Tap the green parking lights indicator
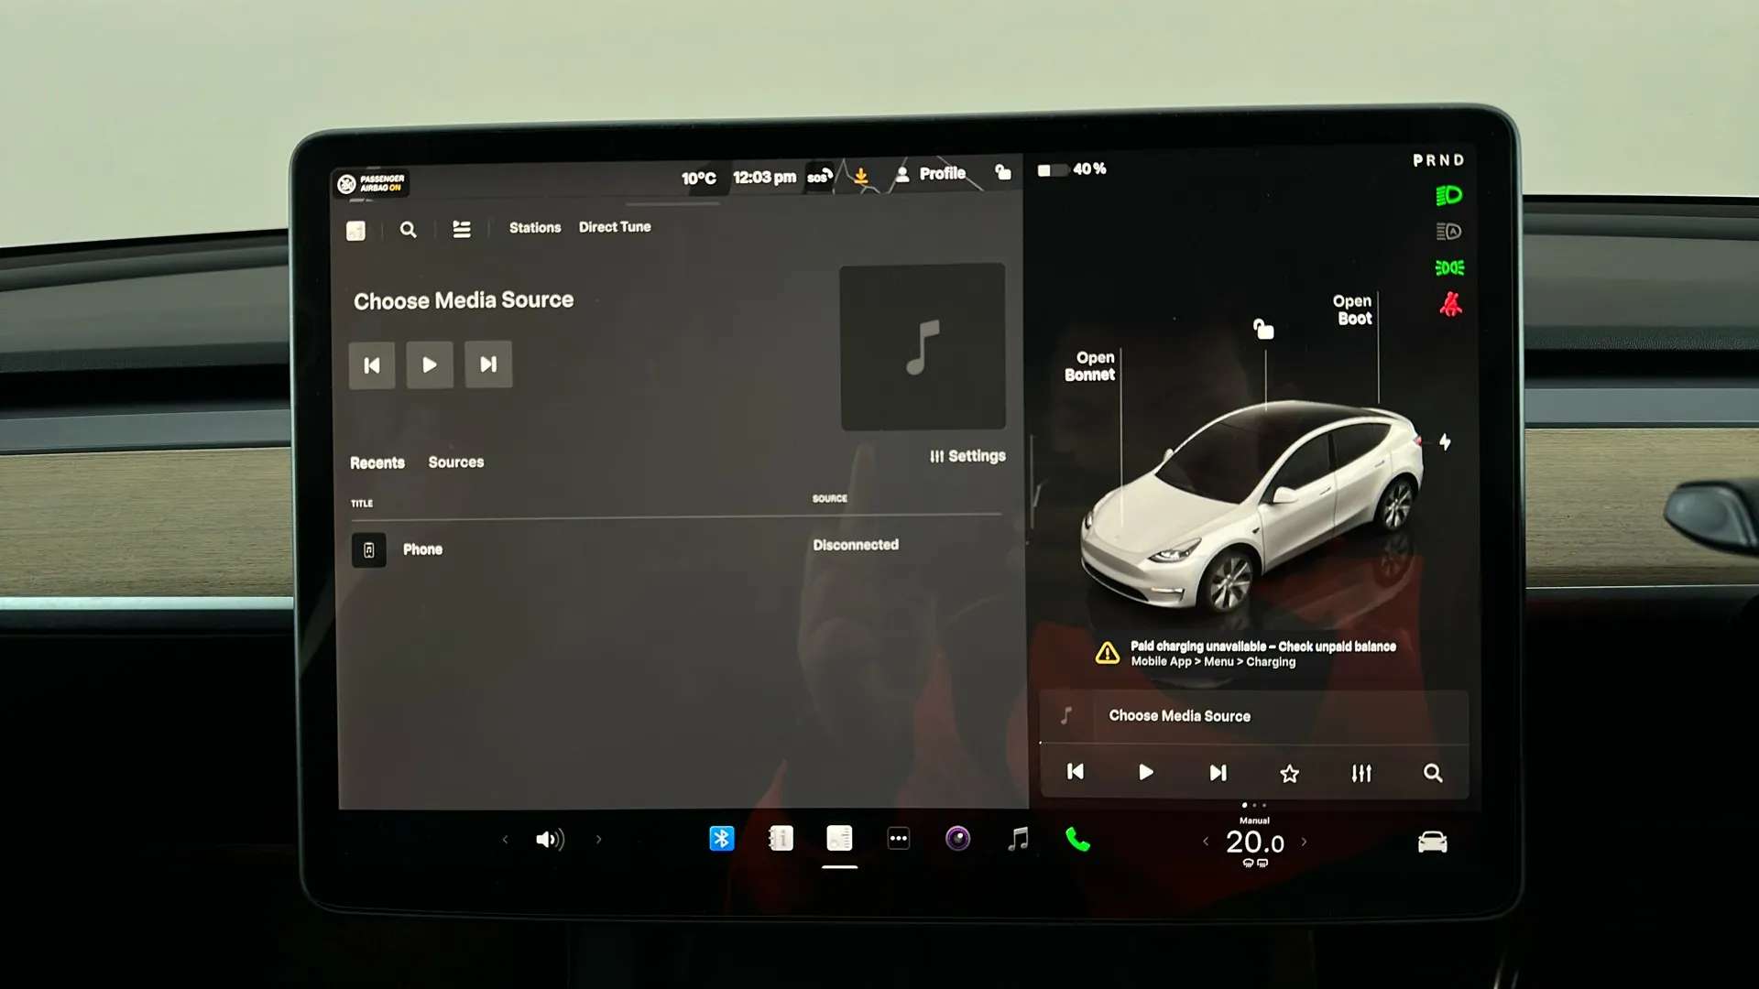This screenshot has width=1759, height=989. pos(1449,267)
